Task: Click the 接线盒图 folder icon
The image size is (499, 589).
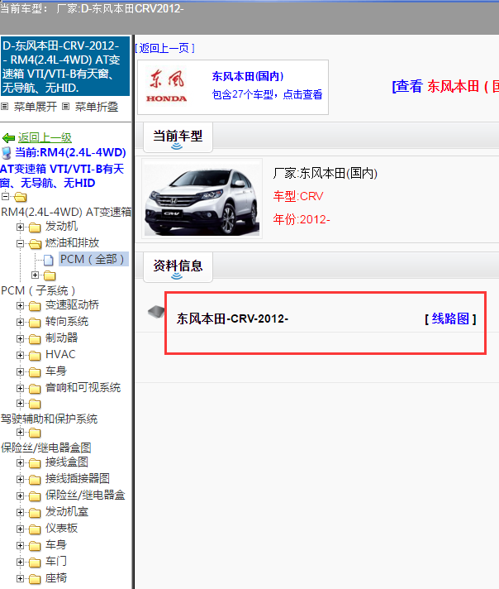Action: [35, 463]
